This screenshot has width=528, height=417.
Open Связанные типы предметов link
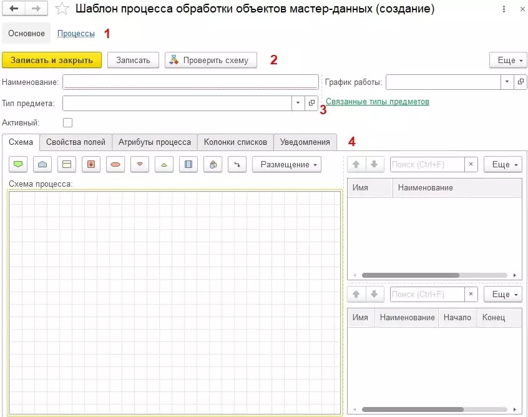coord(378,101)
